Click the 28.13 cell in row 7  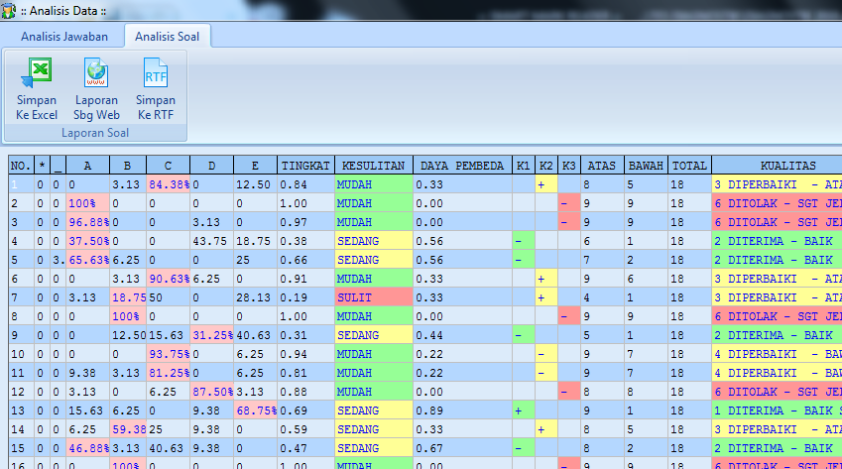pos(255,297)
